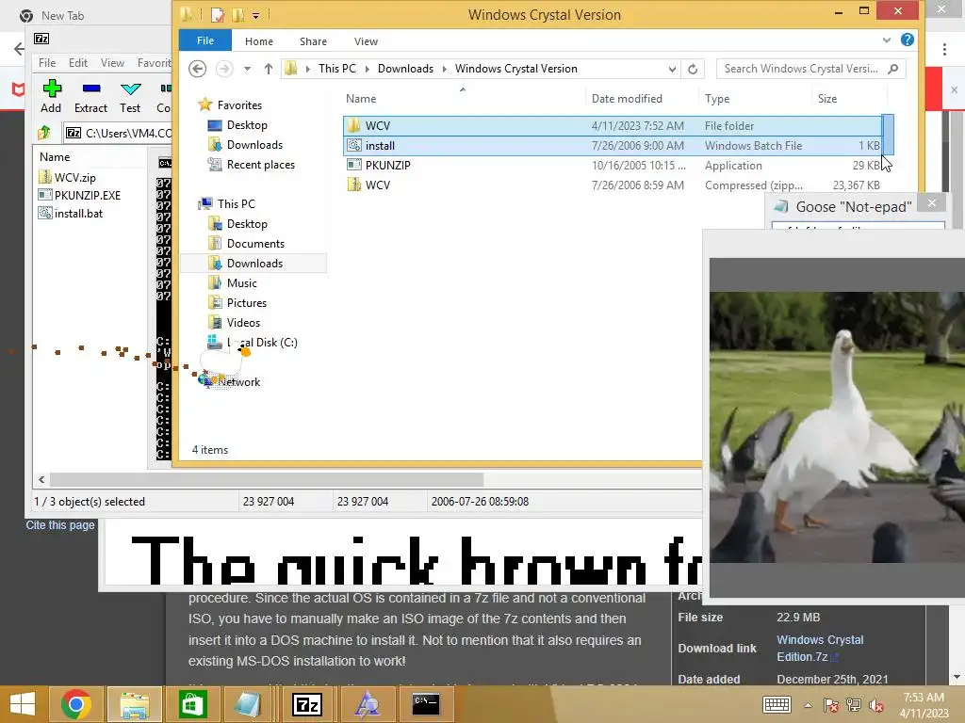This screenshot has width=965, height=723.
Task: Go back in Explorer navigation
Action: (198, 69)
